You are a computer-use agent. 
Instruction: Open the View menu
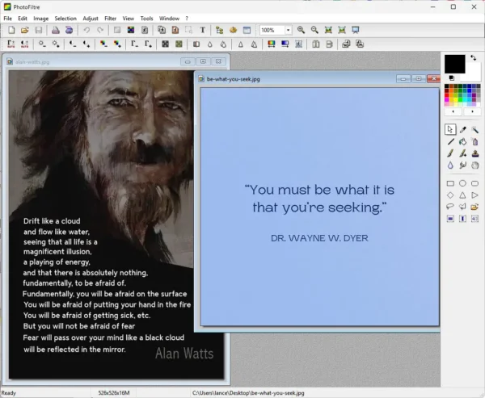click(128, 19)
